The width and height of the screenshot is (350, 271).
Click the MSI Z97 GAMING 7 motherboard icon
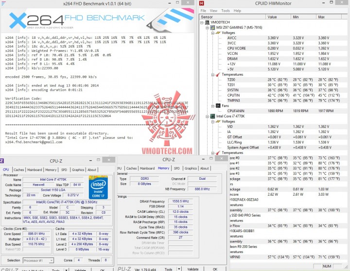pyautogui.click(x=212, y=27)
